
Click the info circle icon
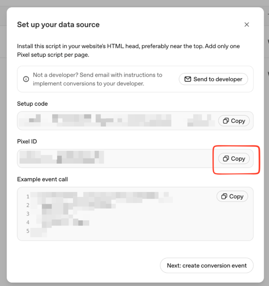[26, 79]
